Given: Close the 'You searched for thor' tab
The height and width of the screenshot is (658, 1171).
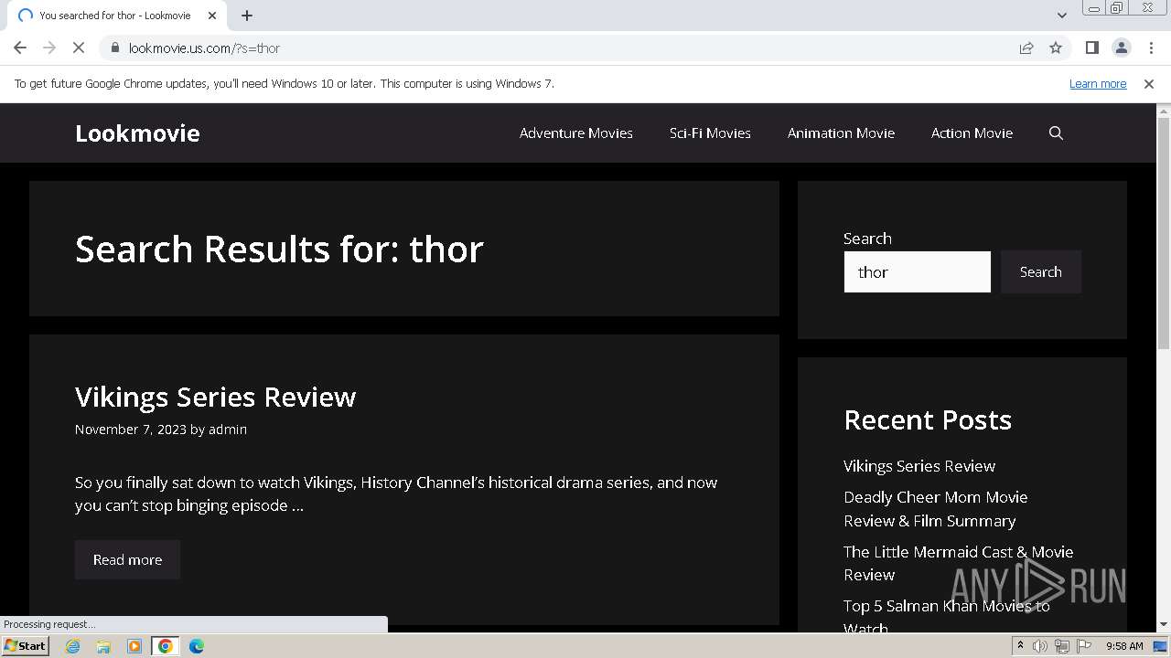Looking at the screenshot, I should (212, 16).
